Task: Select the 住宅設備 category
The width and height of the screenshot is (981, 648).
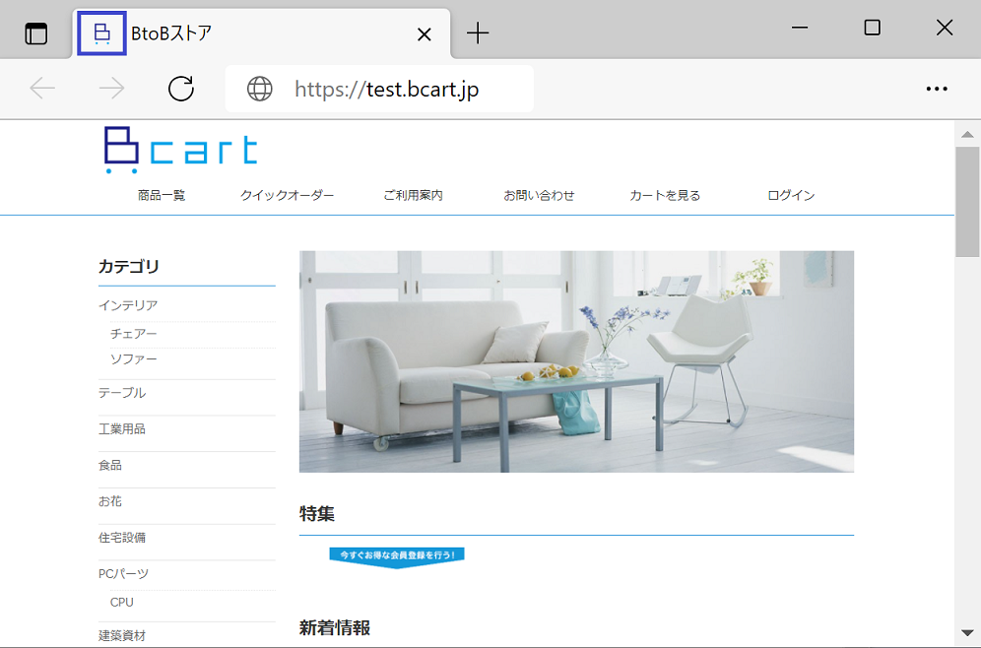Action: click(122, 538)
